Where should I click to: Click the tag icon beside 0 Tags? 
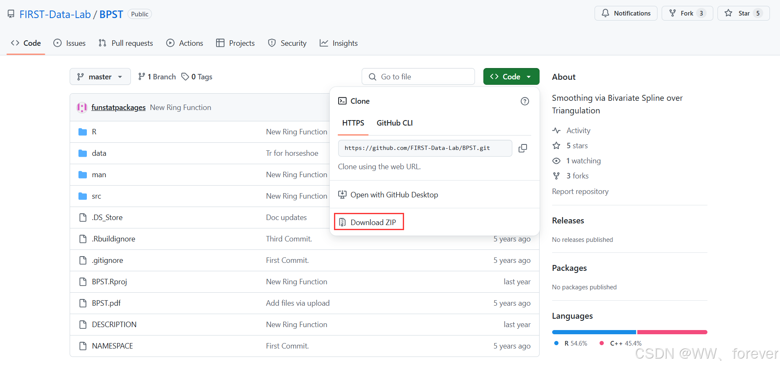coord(185,77)
